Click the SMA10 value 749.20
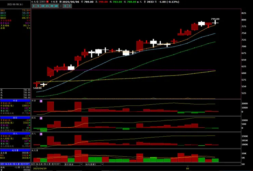 point(26,13)
